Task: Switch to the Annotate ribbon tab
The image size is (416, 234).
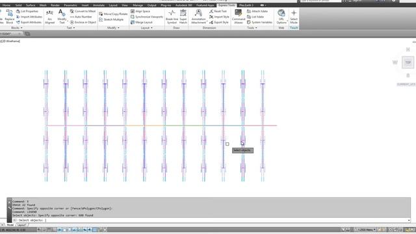Action: tap(99, 5)
